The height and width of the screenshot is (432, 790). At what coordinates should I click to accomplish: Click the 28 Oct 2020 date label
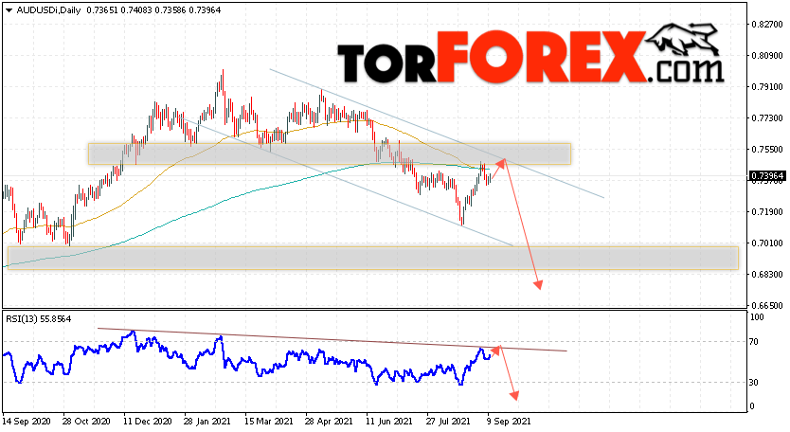coord(86,422)
